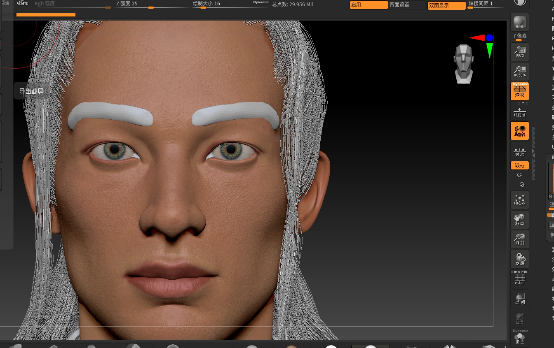This screenshot has width=554, height=348.
Task: Select the Y-axis rotation icon
Action: (520, 175)
